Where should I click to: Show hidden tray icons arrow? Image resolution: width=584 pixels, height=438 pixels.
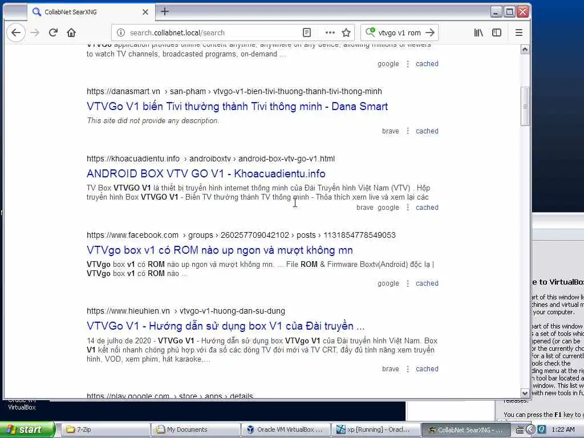tap(531, 430)
